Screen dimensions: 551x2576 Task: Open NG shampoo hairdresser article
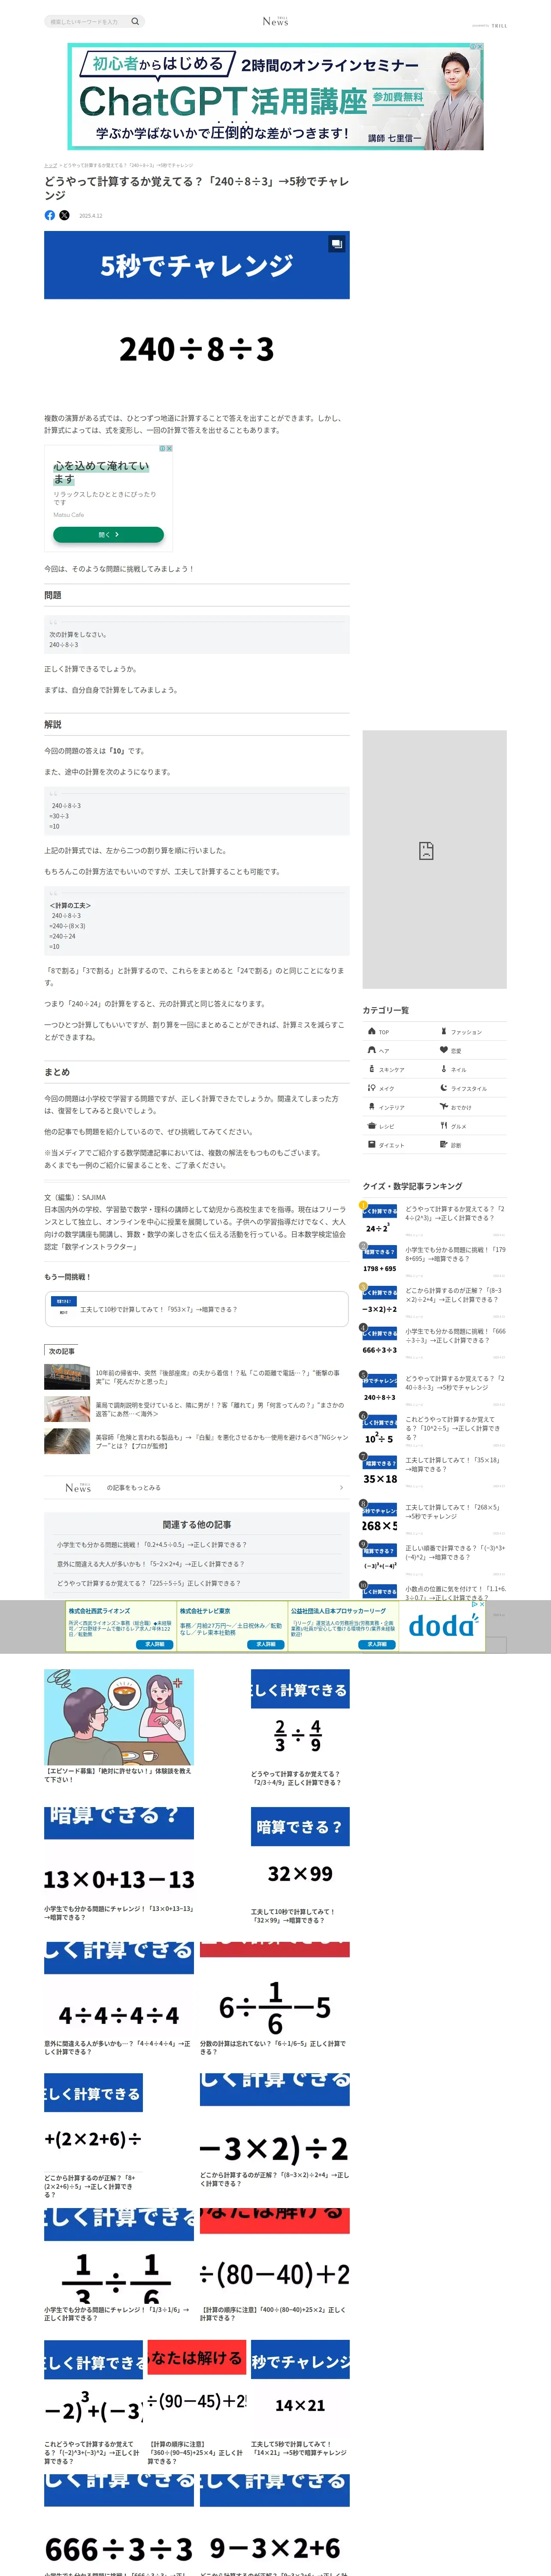pyautogui.click(x=197, y=1441)
